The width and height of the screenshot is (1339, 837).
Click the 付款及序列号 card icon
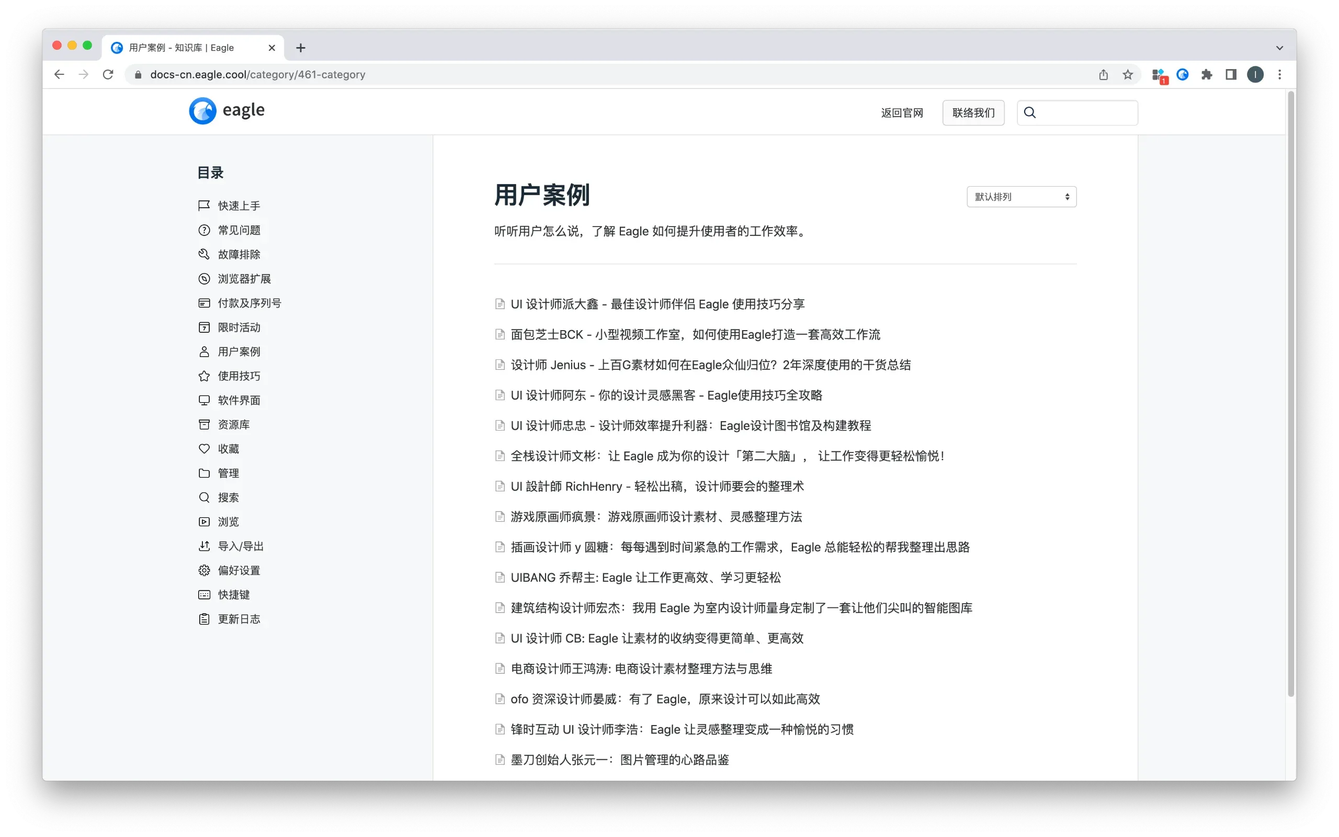pos(204,303)
